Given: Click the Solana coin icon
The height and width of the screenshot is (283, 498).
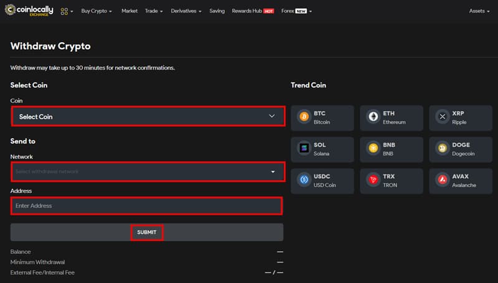Looking at the screenshot, I should tap(304, 148).
